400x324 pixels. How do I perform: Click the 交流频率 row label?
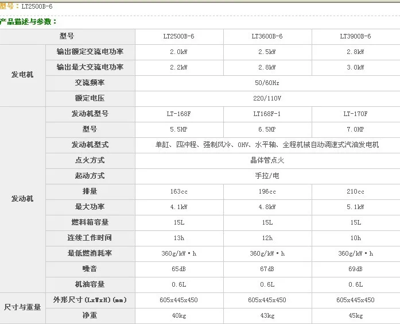click(x=90, y=83)
